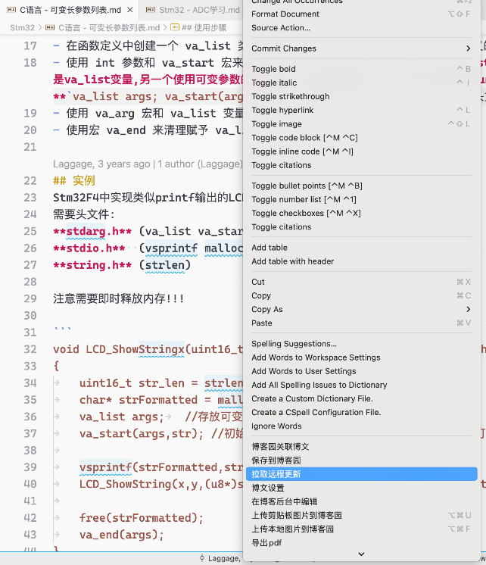Toggle image in context menu
486x565 pixels.
click(361, 123)
